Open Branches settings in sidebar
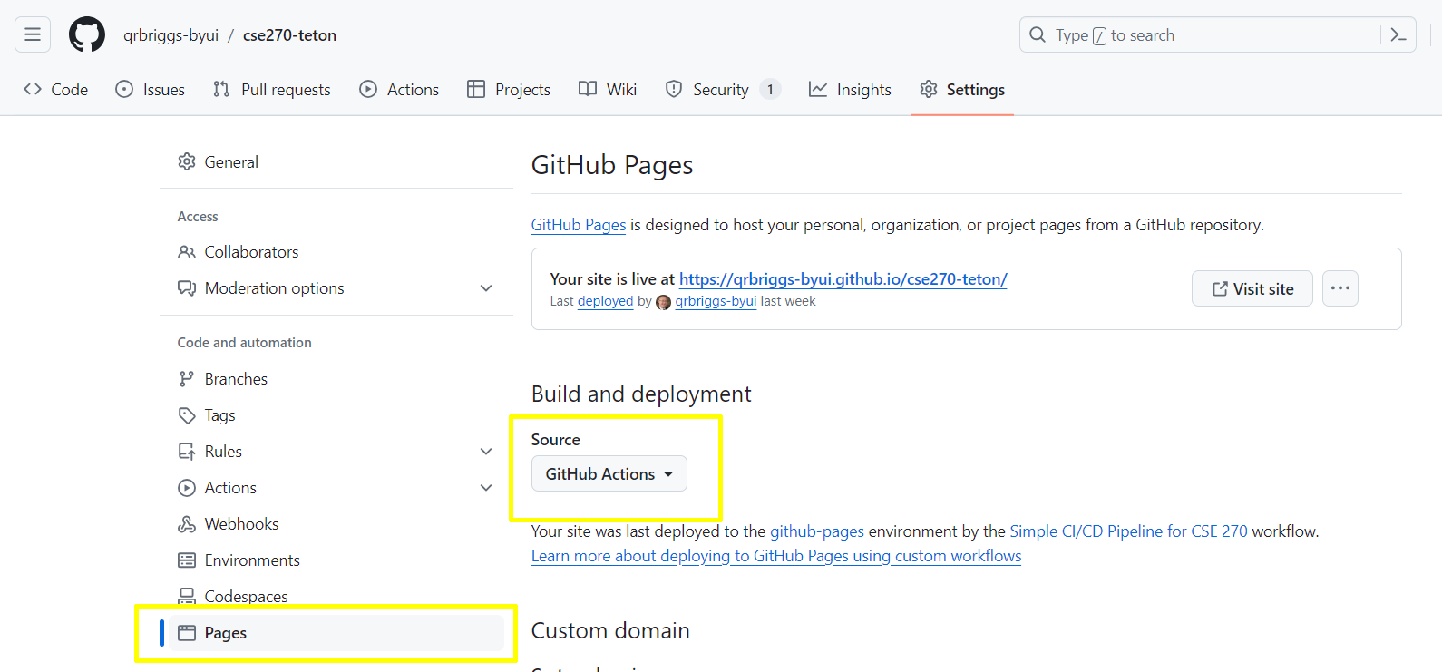The image size is (1442, 672). pyautogui.click(x=236, y=379)
